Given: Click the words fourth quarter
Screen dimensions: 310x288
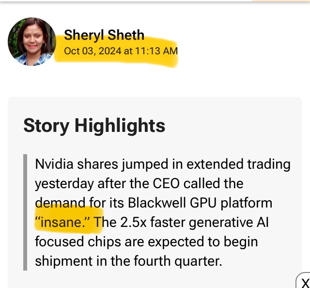Looking at the screenshot, I should coord(180,261).
